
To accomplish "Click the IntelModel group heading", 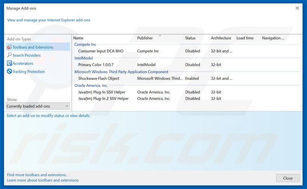I will point(84,58).
